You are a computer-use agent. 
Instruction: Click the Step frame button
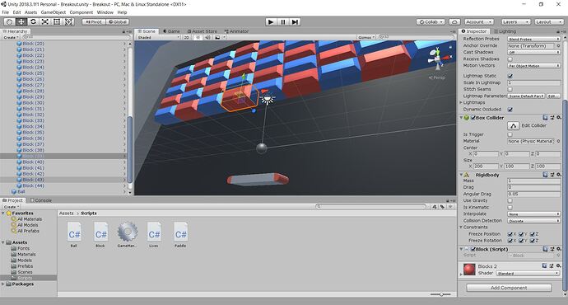(296, 21)
